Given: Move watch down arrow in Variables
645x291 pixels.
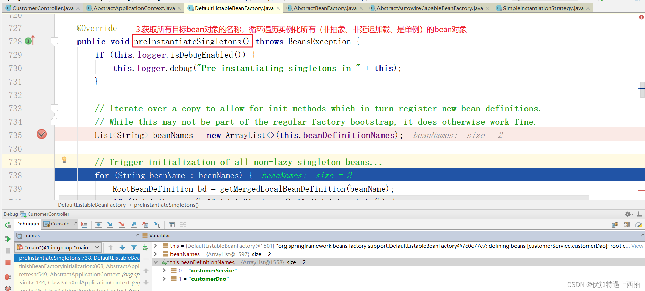Looking at the screenshot, I should click(146, 282).
